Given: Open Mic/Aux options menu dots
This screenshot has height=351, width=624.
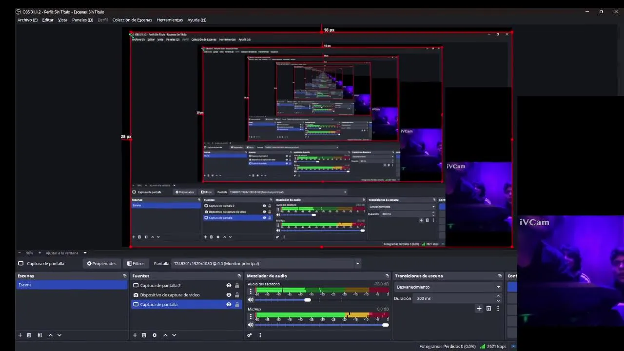Looking at the screenshot, I should click(x=251, y=316).
